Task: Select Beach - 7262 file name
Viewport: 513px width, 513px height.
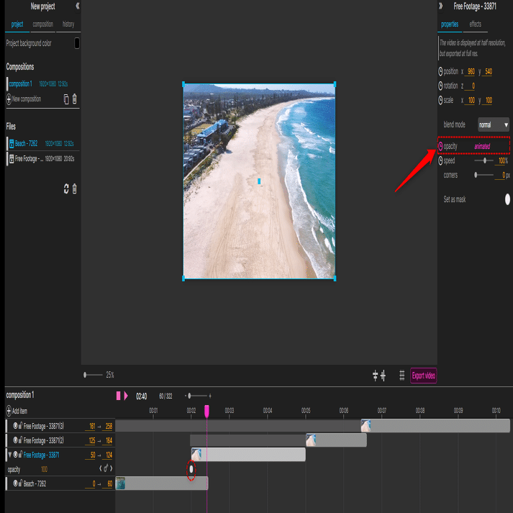Action: (x=26, y=144)
